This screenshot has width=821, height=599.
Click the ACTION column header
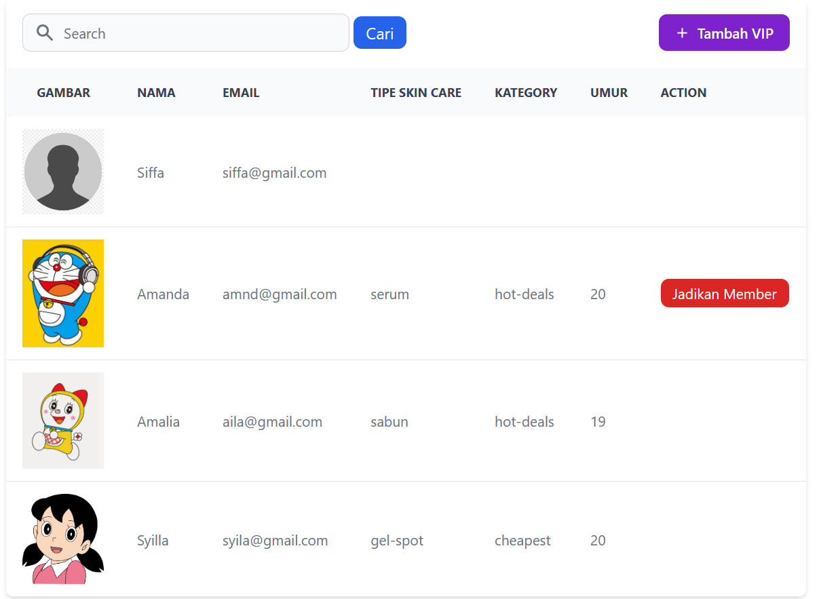click(x=683, y=92)
